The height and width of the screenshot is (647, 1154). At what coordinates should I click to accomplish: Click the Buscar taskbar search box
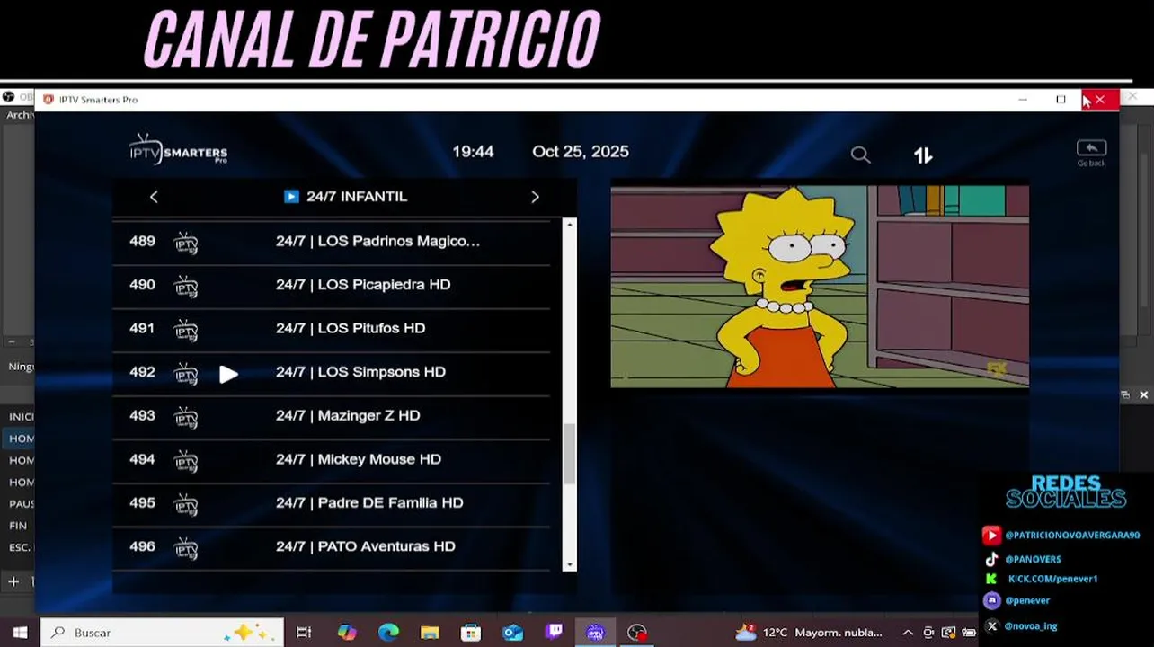162,633
